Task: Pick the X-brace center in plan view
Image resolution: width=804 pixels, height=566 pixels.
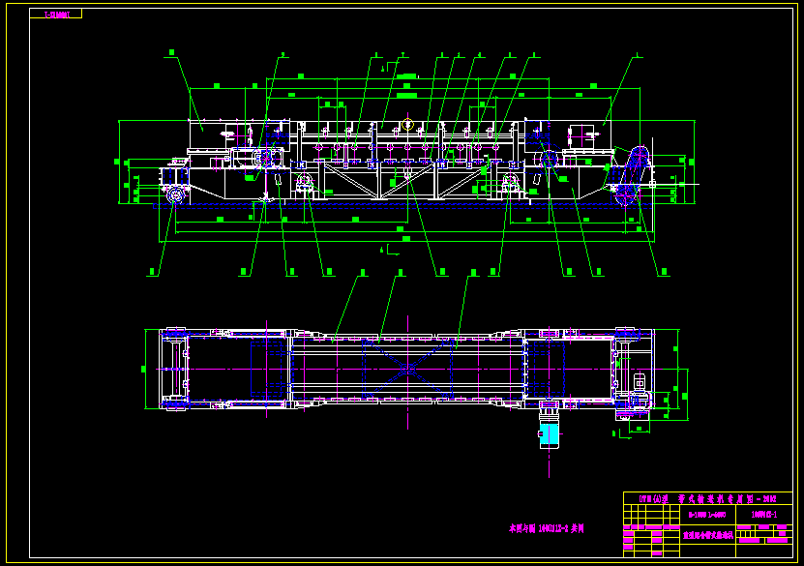Action: 407,369
